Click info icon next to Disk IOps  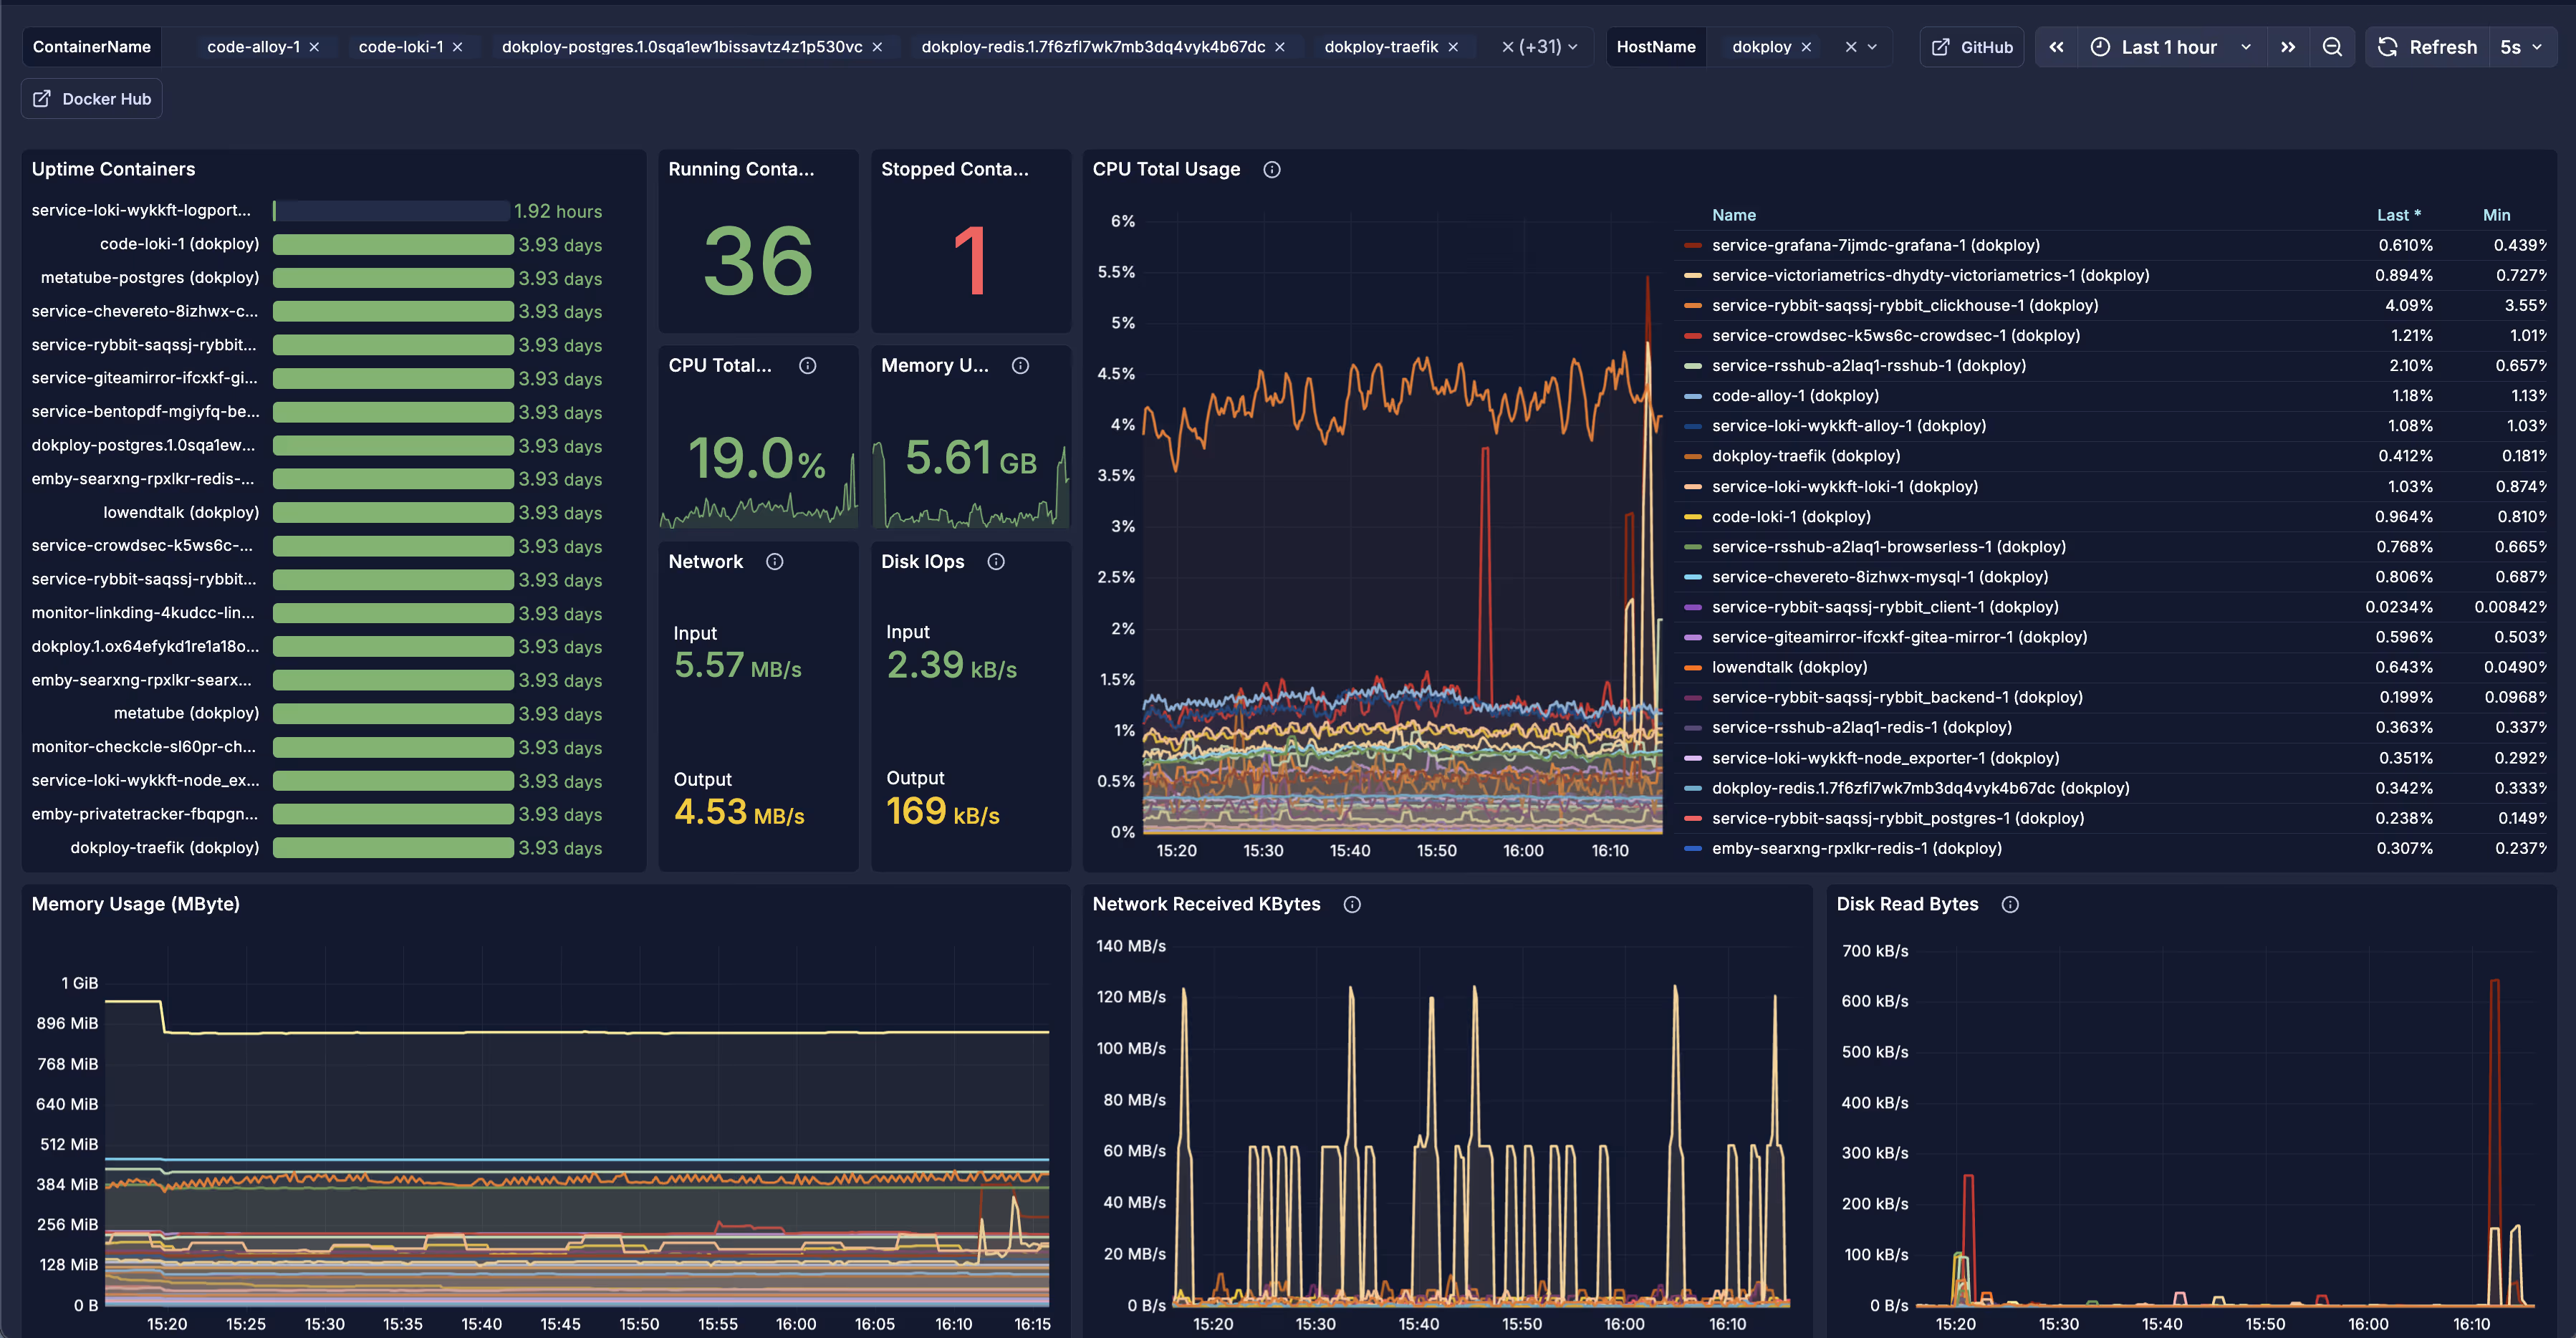[996, 562]
